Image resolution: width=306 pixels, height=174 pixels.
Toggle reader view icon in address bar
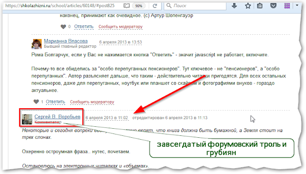point(126,6)
